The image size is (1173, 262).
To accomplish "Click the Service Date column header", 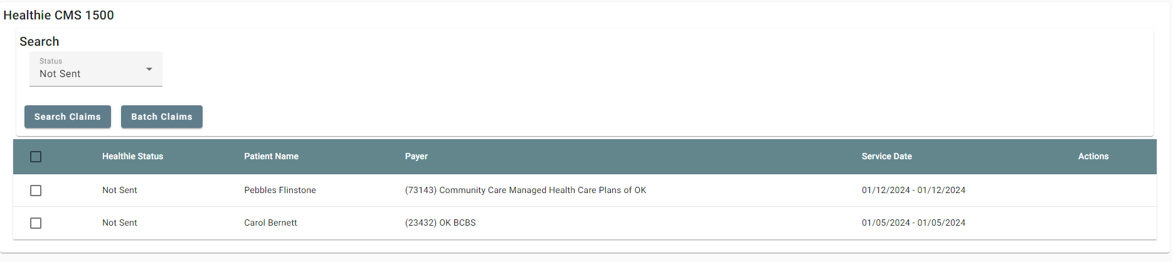I will coord(886,157).
